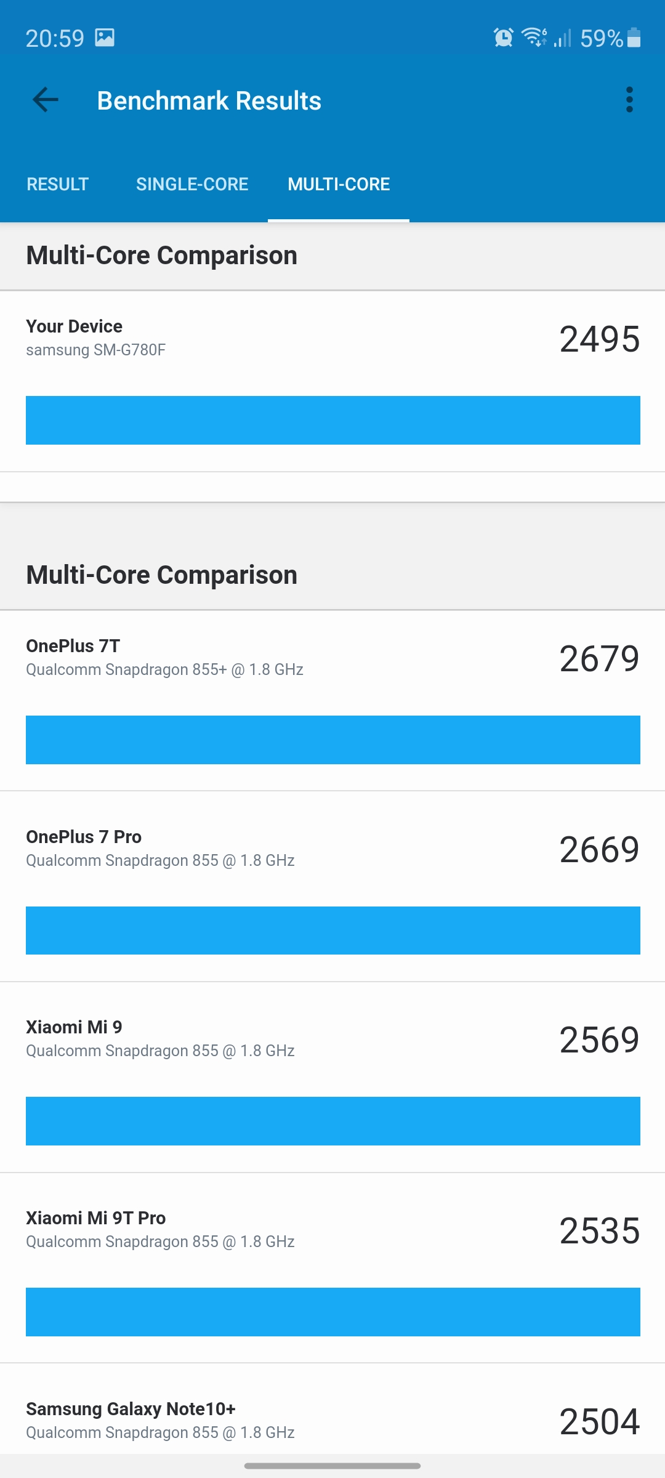
Task: Tap the picture notification icon
Action: click(105, 38)
